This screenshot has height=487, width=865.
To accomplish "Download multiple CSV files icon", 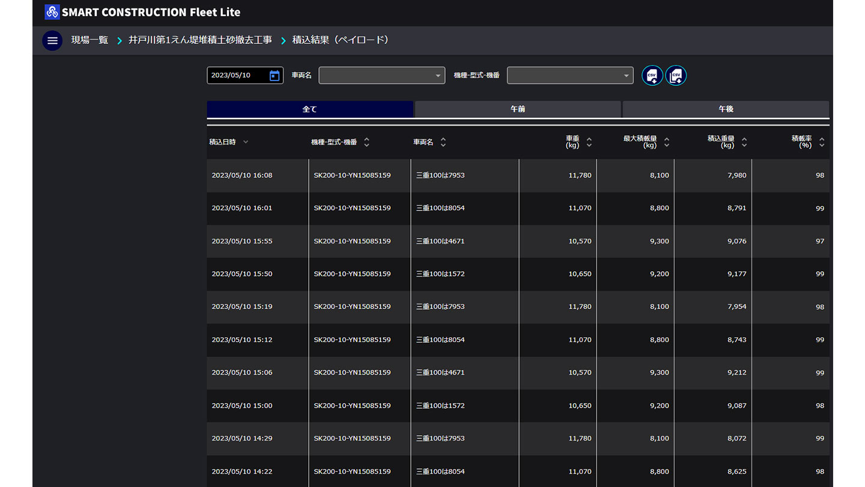I will coord(676,76).
